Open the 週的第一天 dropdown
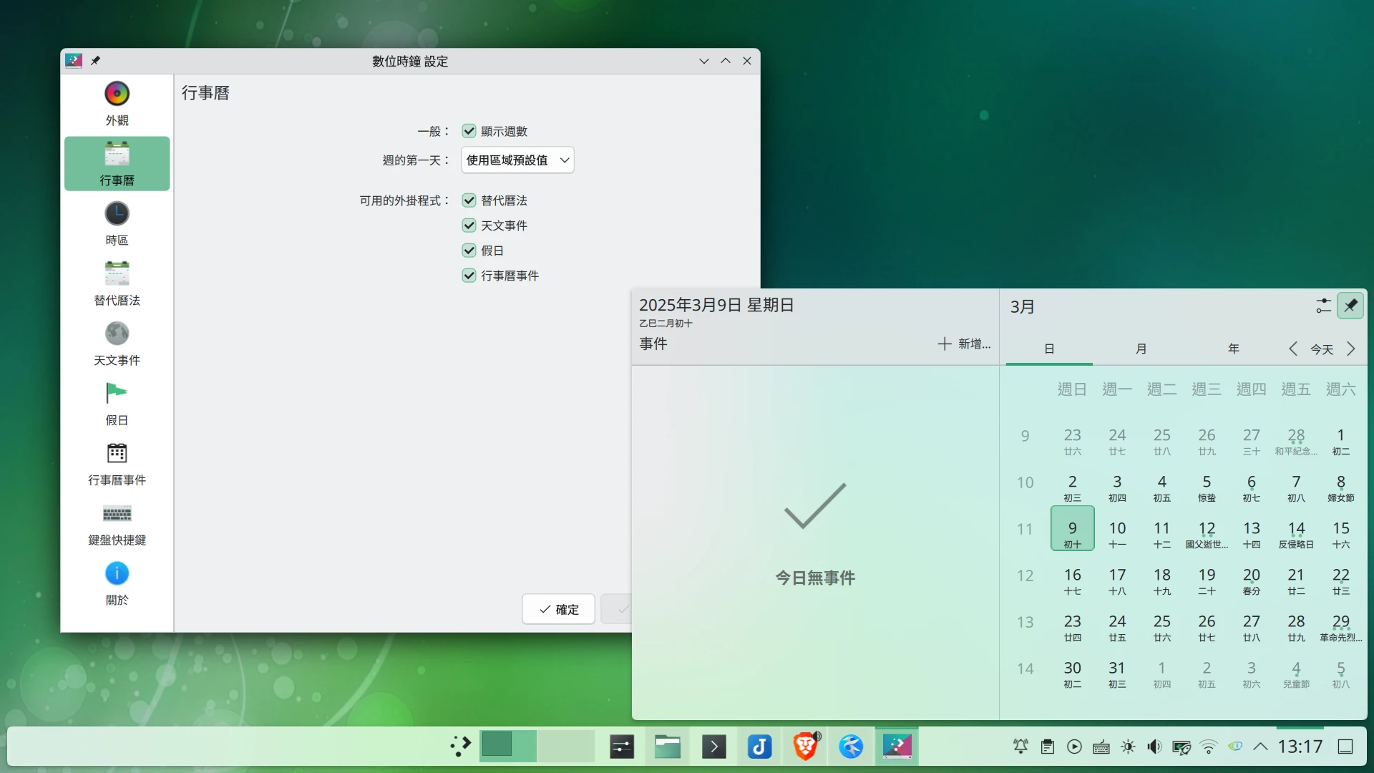 (x=517, y=160)
